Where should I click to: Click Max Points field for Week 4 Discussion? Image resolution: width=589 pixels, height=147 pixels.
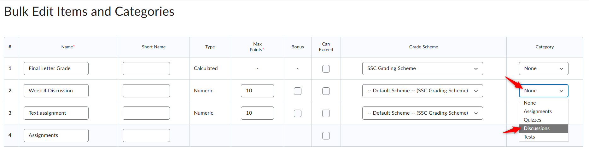[x=257, y=91]
